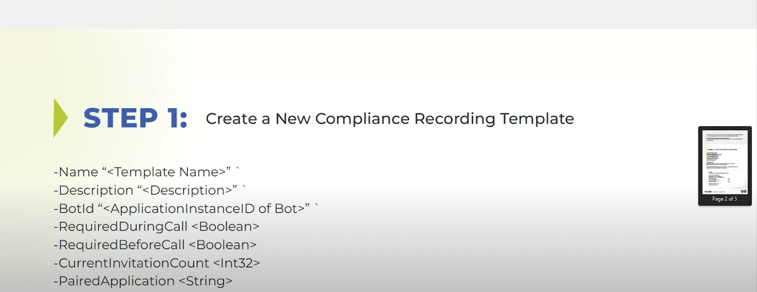
Task: Click the '<Template Name>' placeholder text
Action: point(168,172)
